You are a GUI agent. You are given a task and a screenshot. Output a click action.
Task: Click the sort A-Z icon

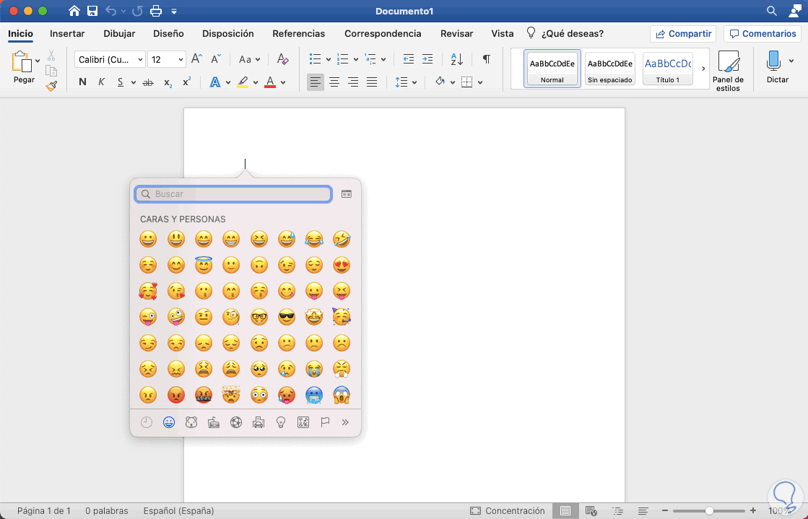pos(456,59)
